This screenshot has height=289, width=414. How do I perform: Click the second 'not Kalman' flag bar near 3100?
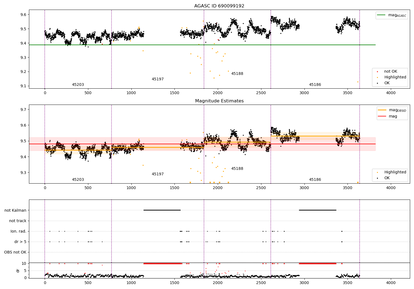coord(318,210)
